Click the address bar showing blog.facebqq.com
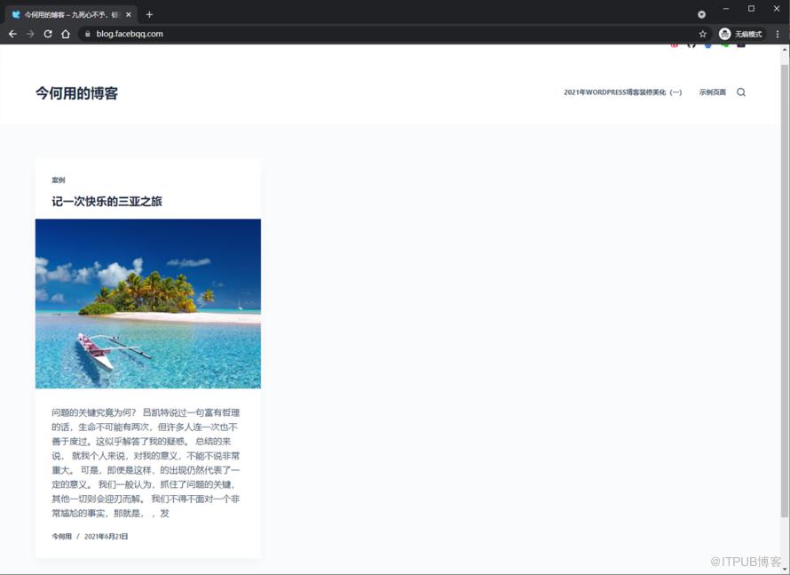Screen dimensions: 790x575 point(393,34)
